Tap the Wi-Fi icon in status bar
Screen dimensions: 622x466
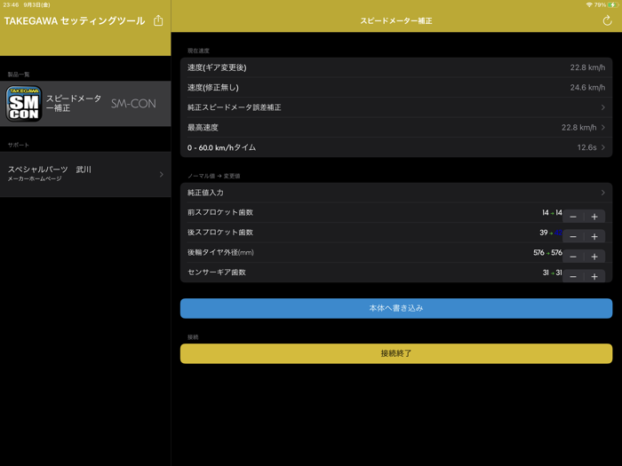[589, 4]
